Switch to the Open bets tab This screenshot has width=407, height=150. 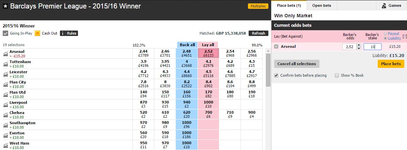(x=321, y=5)
